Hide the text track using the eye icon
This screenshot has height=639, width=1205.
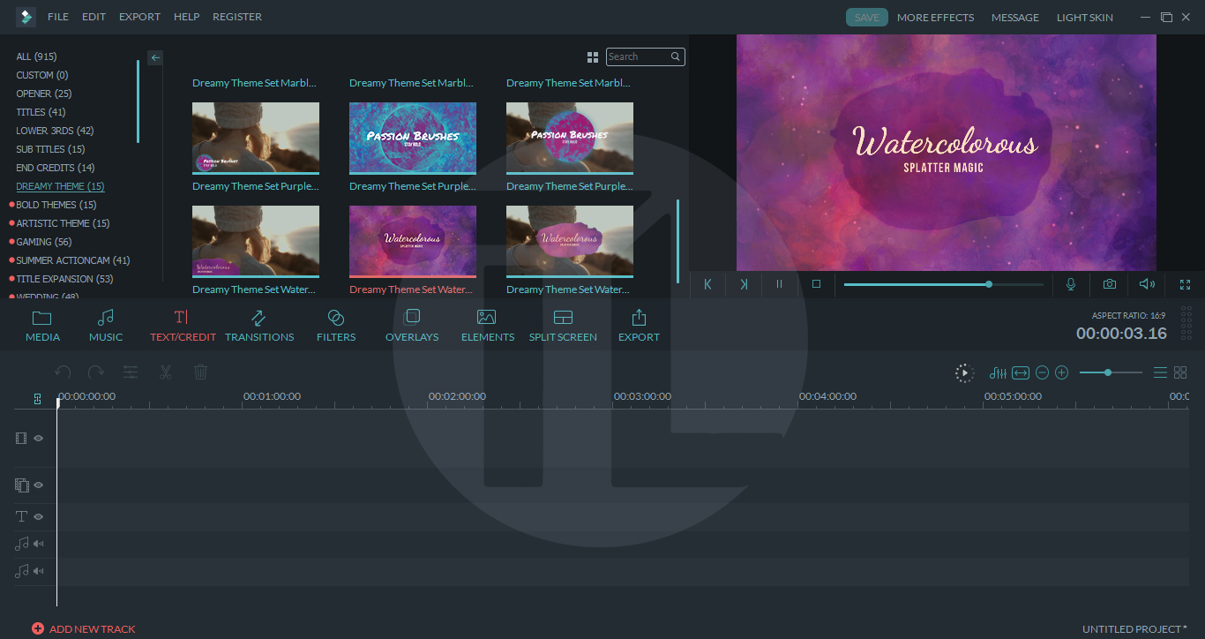(37, 516)
